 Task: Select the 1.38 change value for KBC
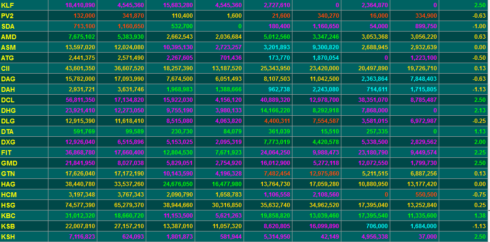pyautogui.click(x=480, y=216)
